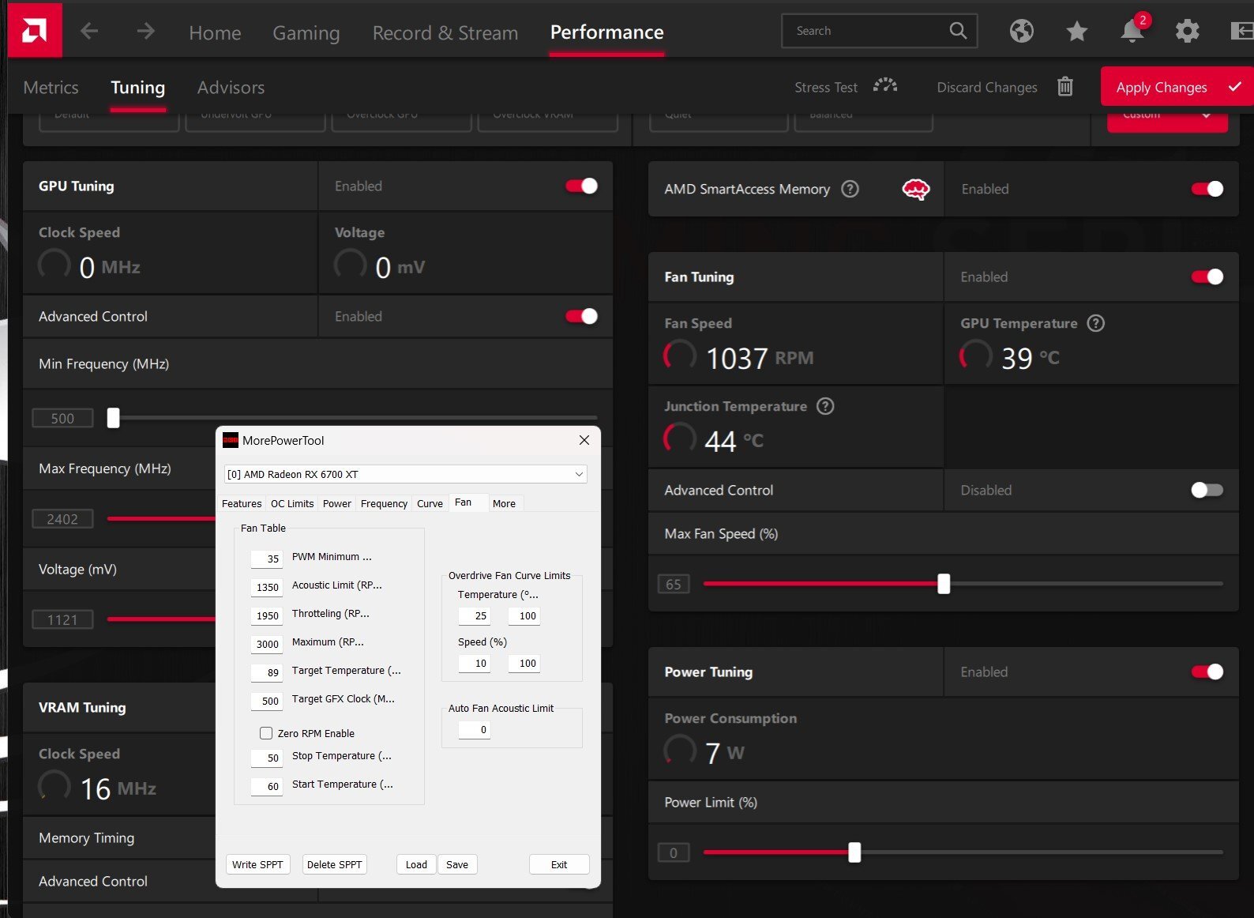
Task: Expand the Custom preset dropdown chevron
Action: (1206, 116)
